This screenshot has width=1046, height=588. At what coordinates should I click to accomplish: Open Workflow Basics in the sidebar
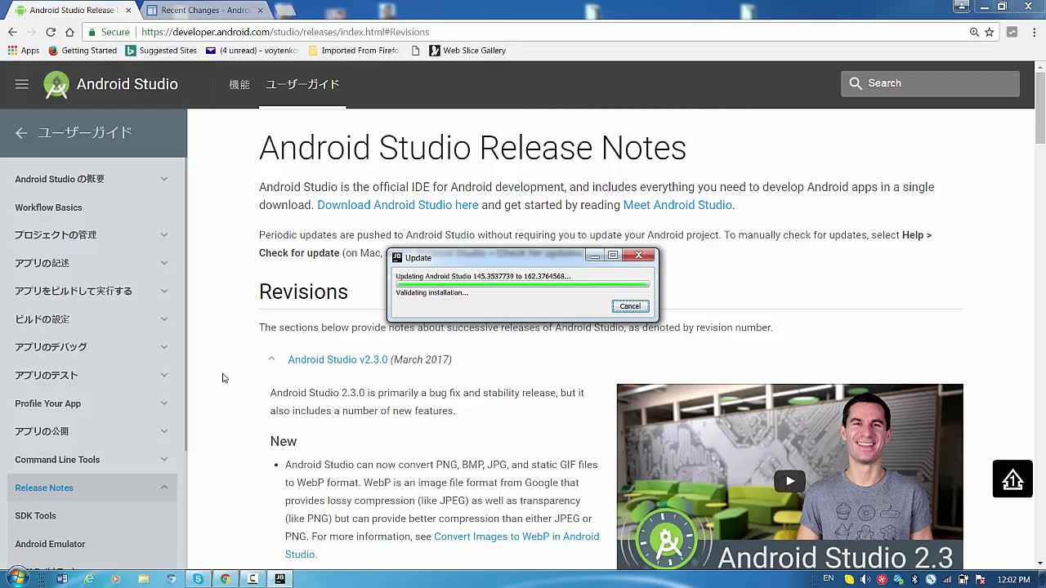(x=48, y=207)
